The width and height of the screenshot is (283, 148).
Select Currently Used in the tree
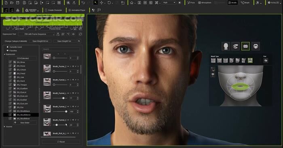tap(15, 47)
